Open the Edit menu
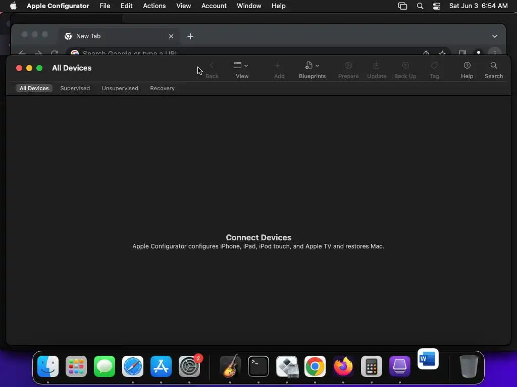The width and height of the screenshot is (517, 387). [126, 6]
